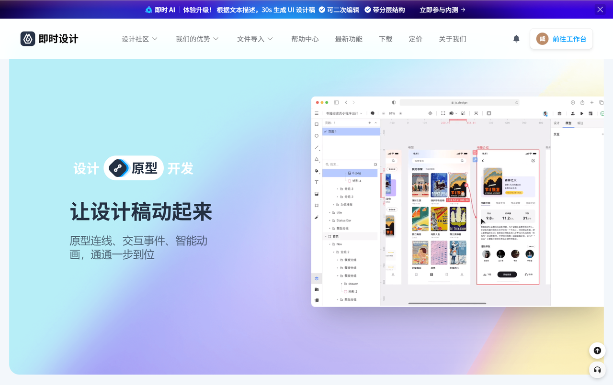
Task: Click the Layers panel icon in preview
Action: pos(317,278)
